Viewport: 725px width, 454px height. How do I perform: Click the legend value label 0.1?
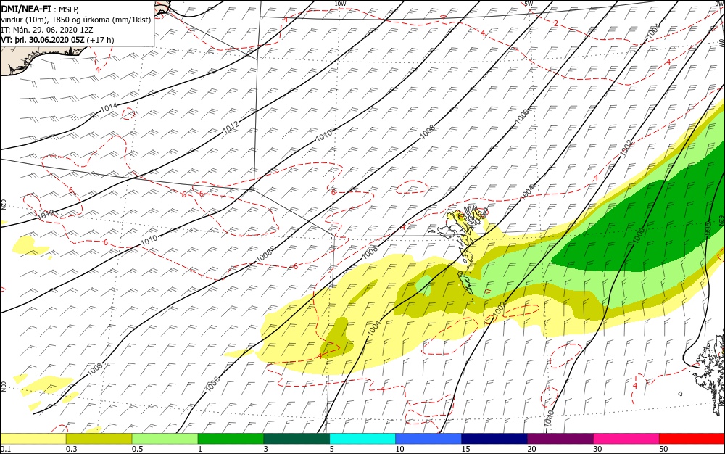6,449
